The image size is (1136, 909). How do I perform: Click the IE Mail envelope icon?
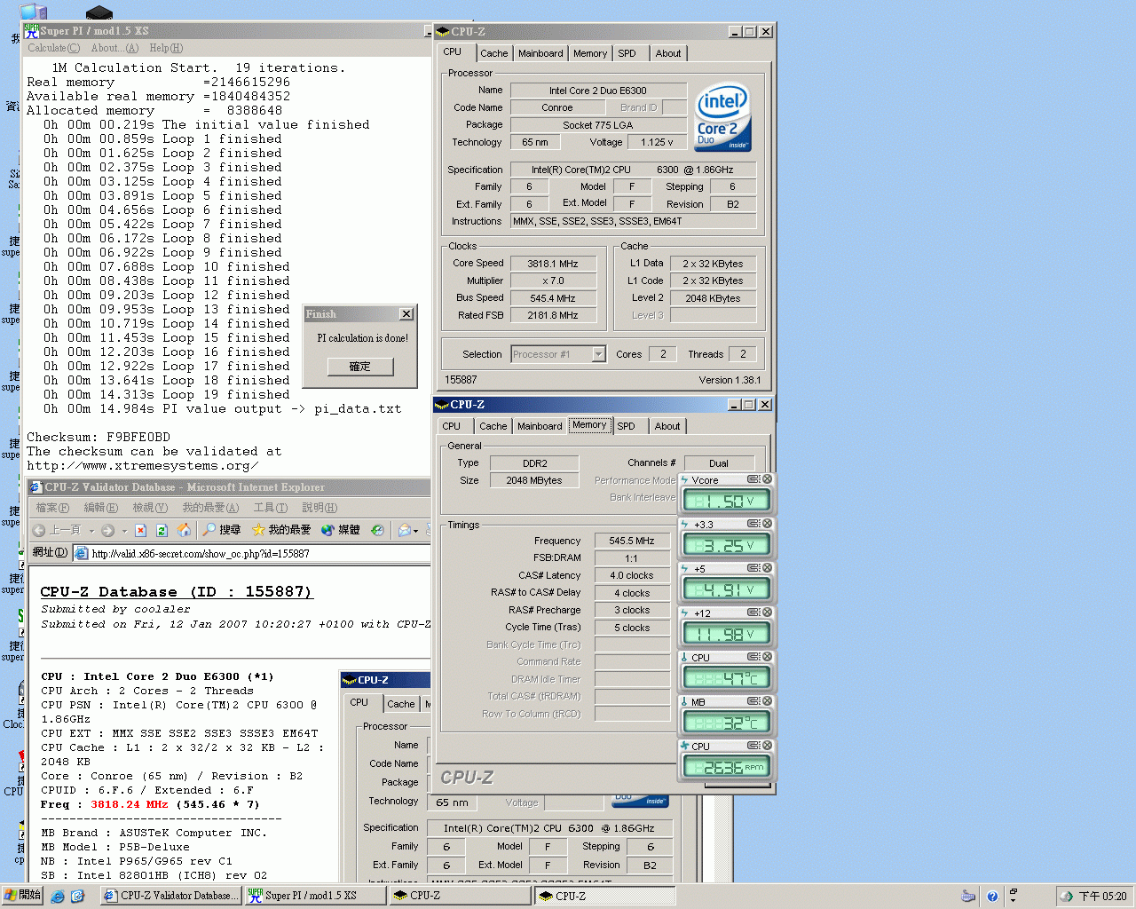405,530
